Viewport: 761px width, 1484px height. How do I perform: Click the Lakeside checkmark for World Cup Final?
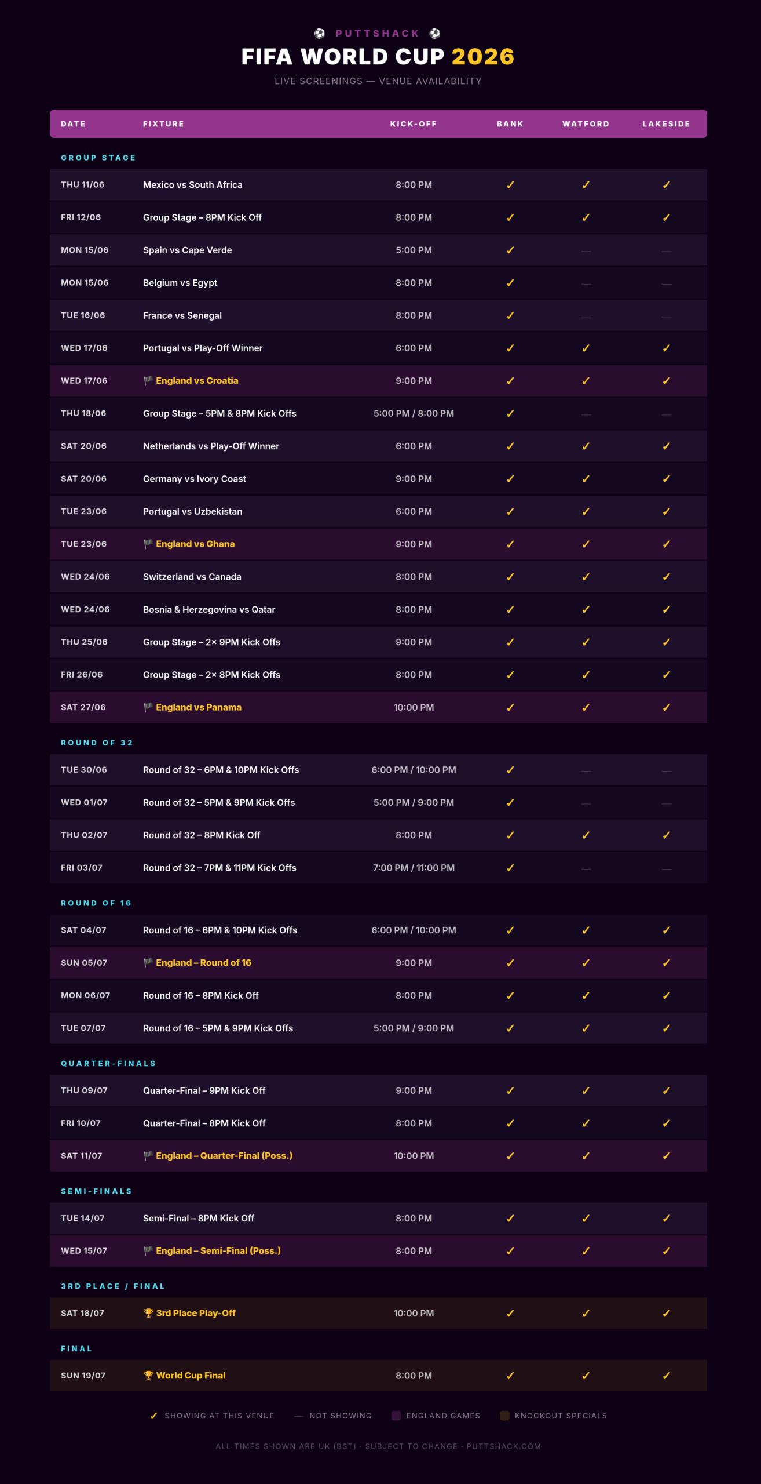click(667, 1376)
